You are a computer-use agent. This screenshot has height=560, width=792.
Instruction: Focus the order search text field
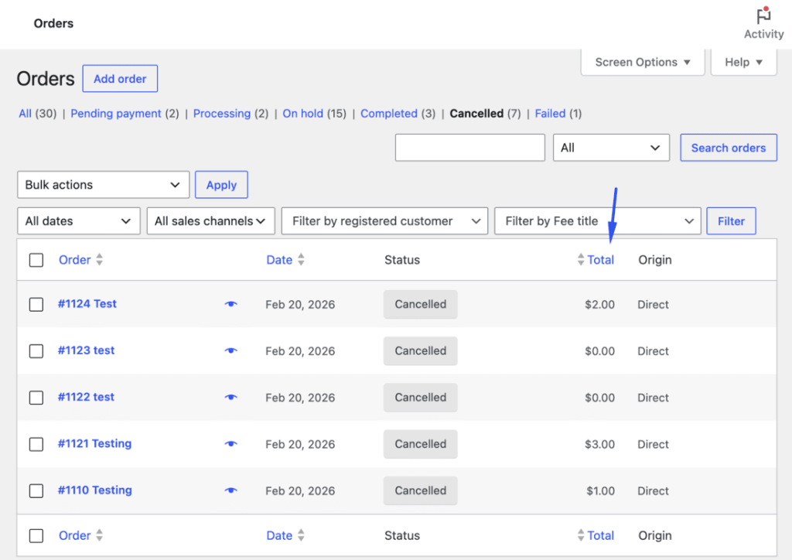[469, 148]
